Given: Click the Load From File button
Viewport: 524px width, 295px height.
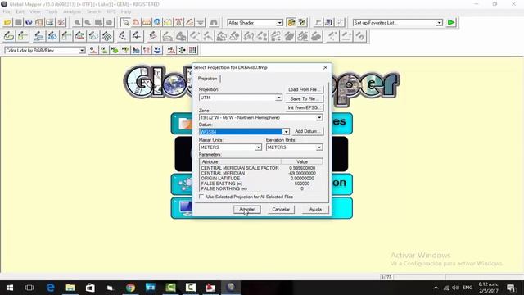Looking at the screenshot, I should 305,89.
